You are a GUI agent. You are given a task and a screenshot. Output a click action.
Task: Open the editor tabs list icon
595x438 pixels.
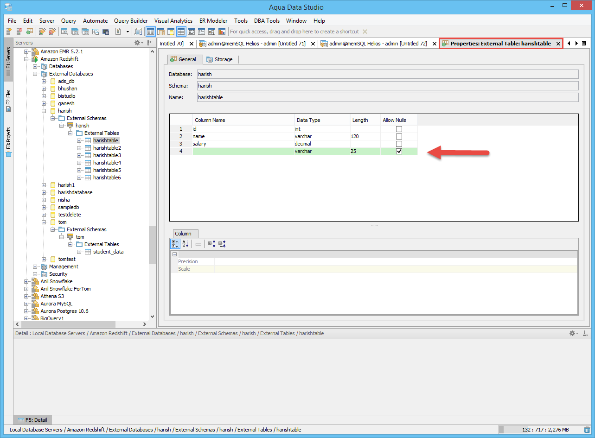pyautogui.click(x=584, y=44)
